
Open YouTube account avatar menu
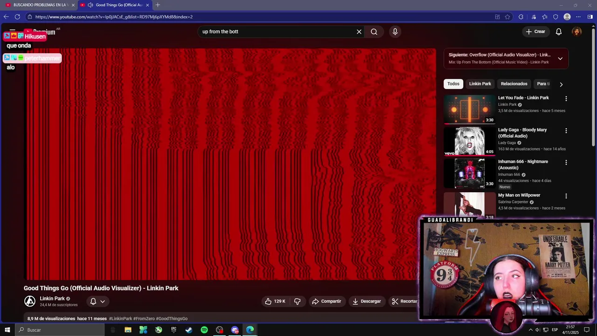(577, 32)
